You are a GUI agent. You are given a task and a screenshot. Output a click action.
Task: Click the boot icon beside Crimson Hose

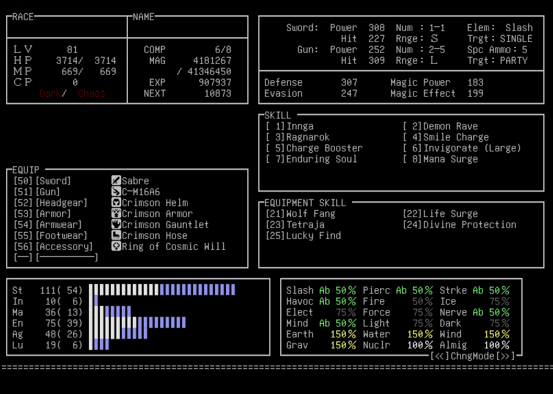tap(116, 235)
